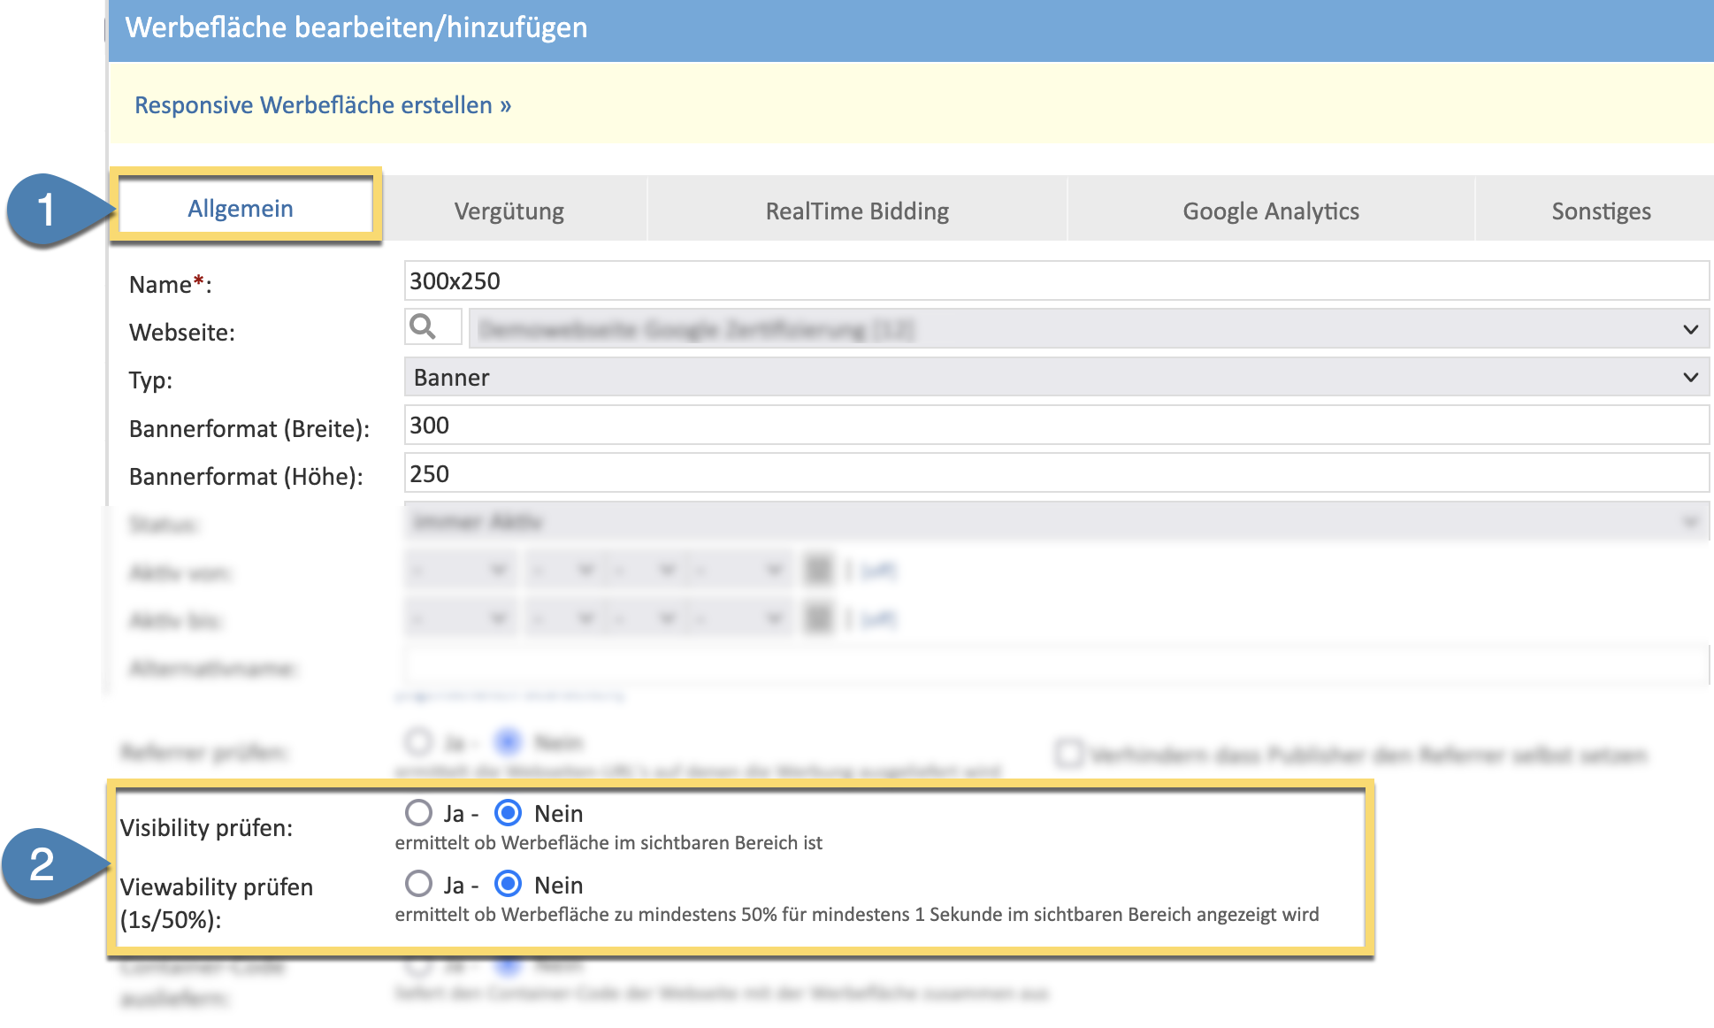The height and width of the screenshot is (1028, 1714).
Task: Tick the blurred referrer prevention checkbox
Action: pyautogui.click(x=1068, y=754)
